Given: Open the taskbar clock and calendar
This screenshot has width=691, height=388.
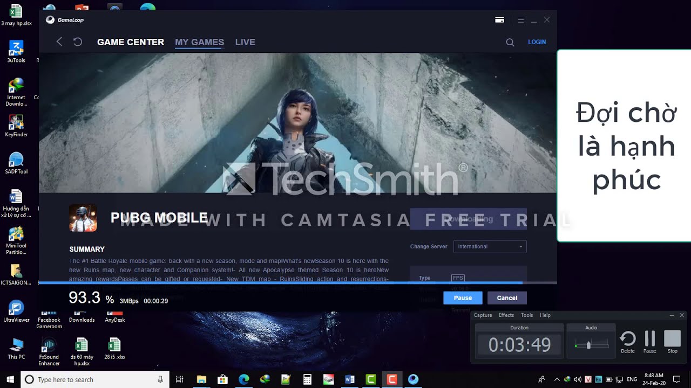Looking at the screenshot, I should (x=654, y=379).
